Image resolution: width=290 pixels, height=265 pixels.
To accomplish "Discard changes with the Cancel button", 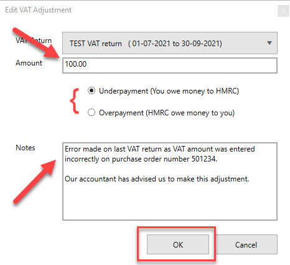I will click(x=246, y=244).
